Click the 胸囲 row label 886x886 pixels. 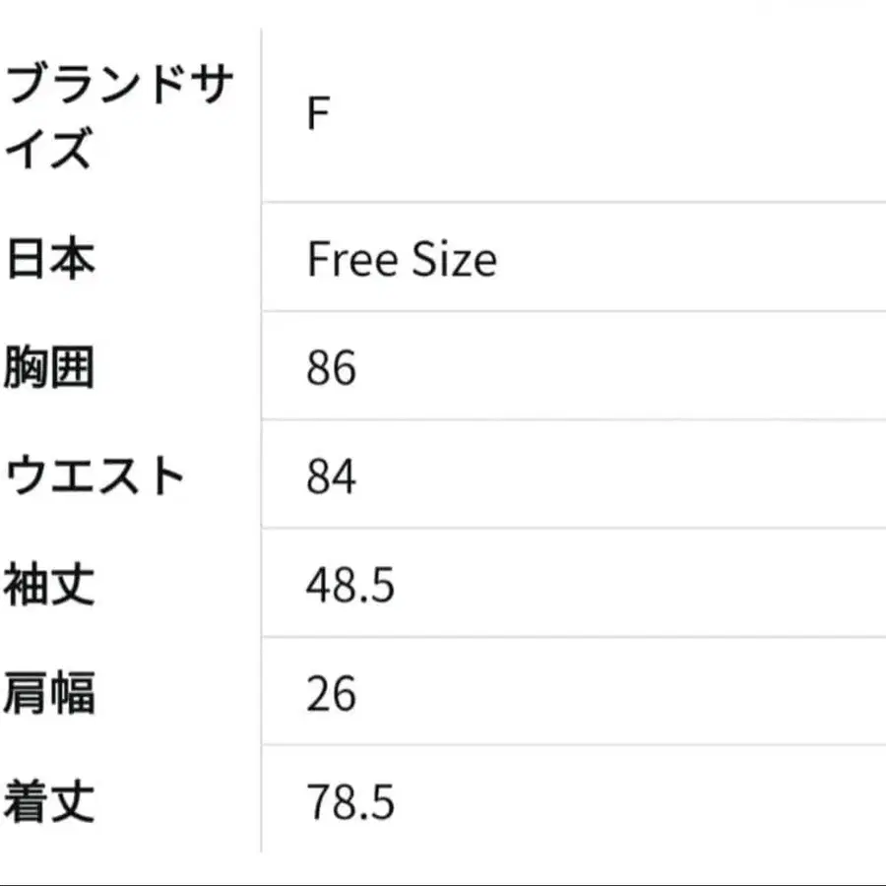51,369
